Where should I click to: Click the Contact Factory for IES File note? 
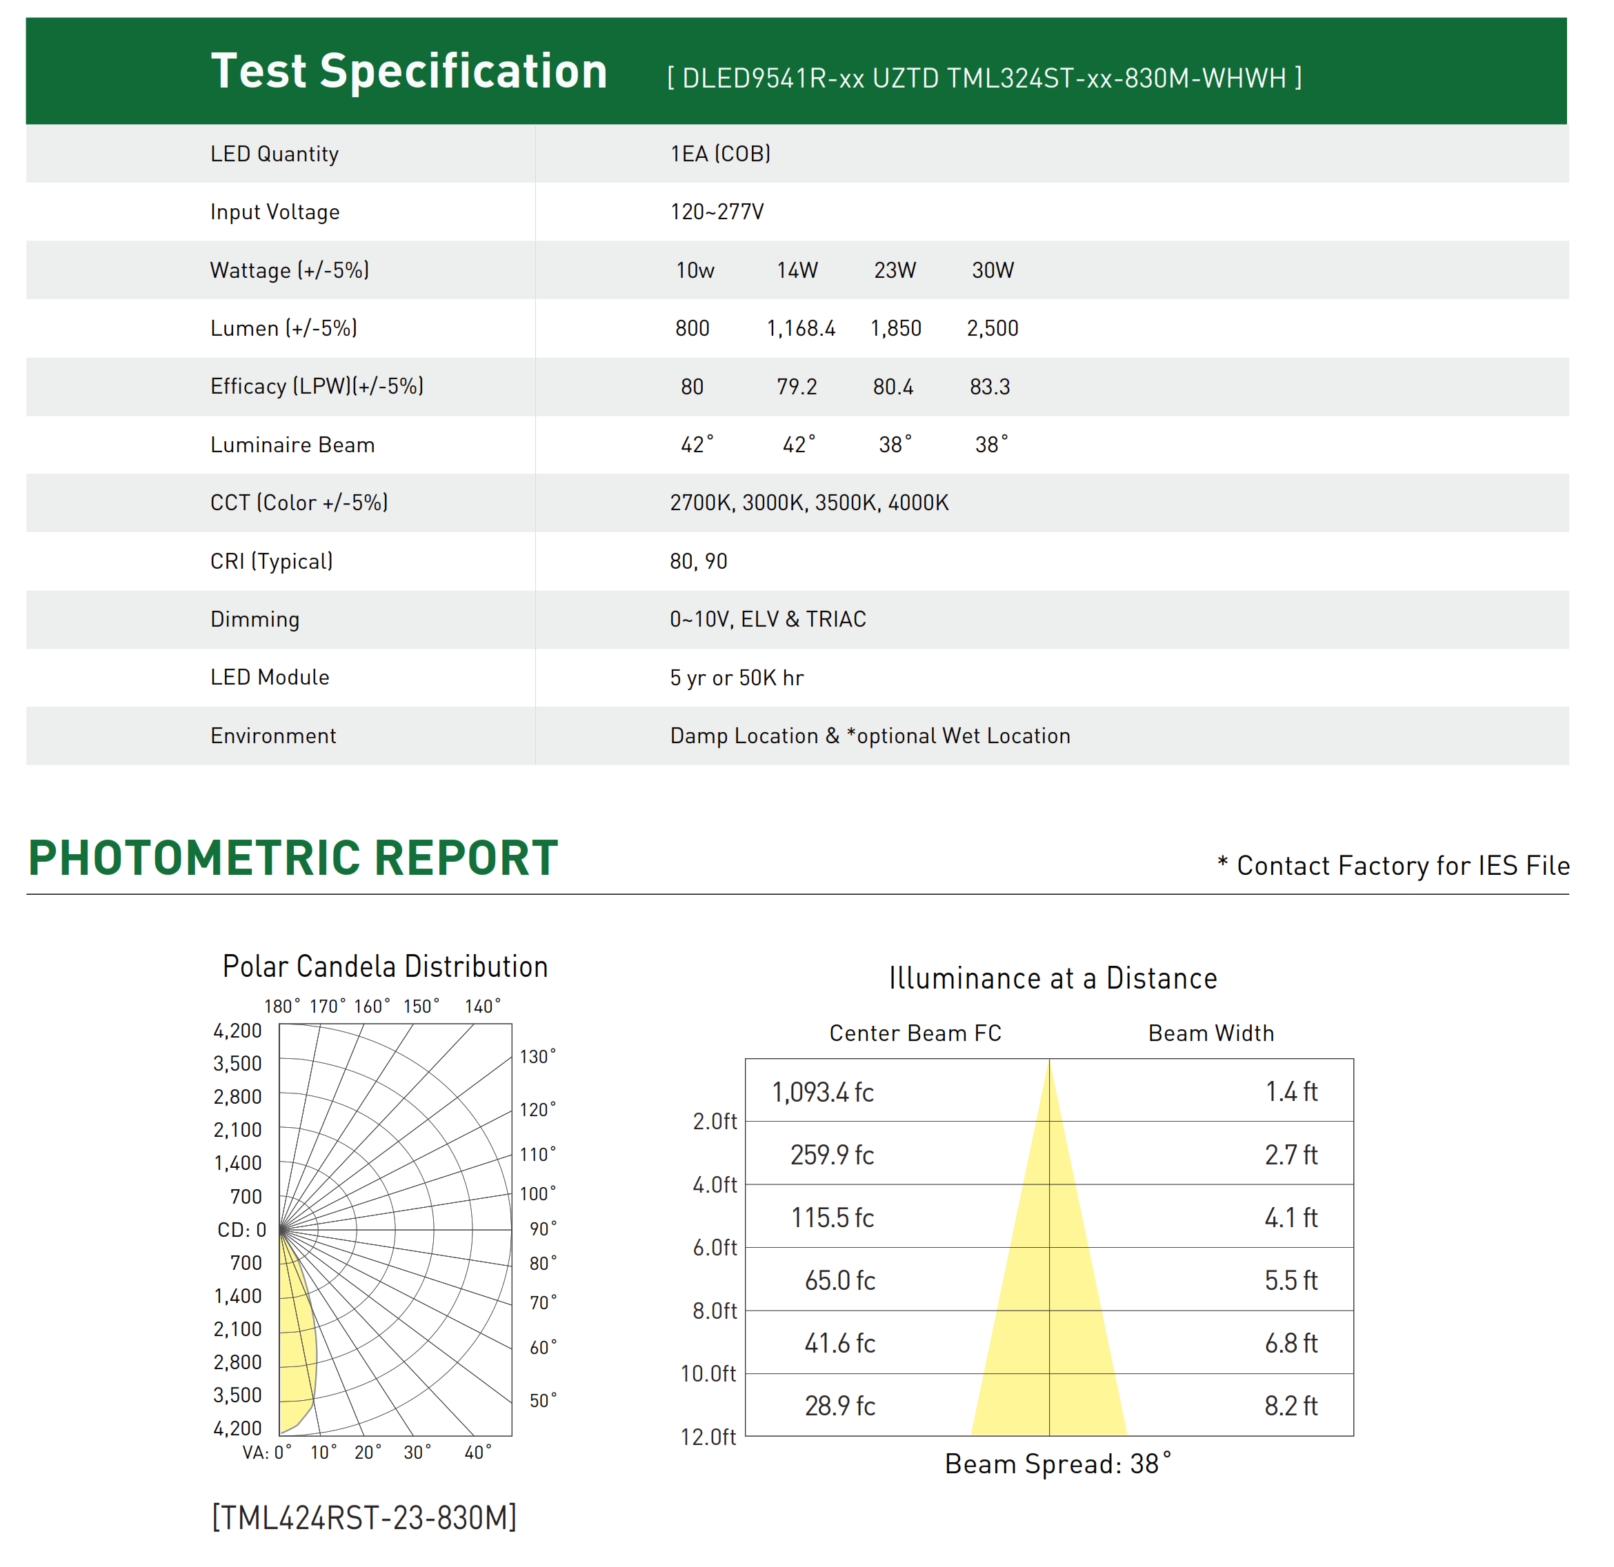coord(1393,866)
